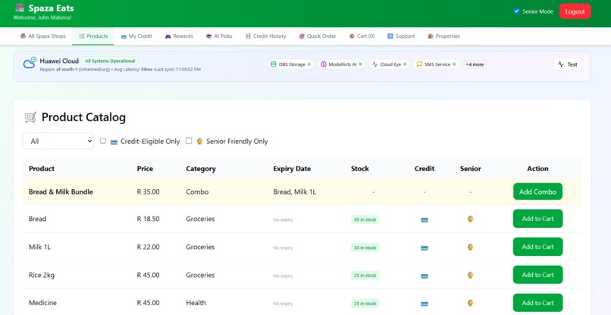Click the Price column header

coord(145,169)
